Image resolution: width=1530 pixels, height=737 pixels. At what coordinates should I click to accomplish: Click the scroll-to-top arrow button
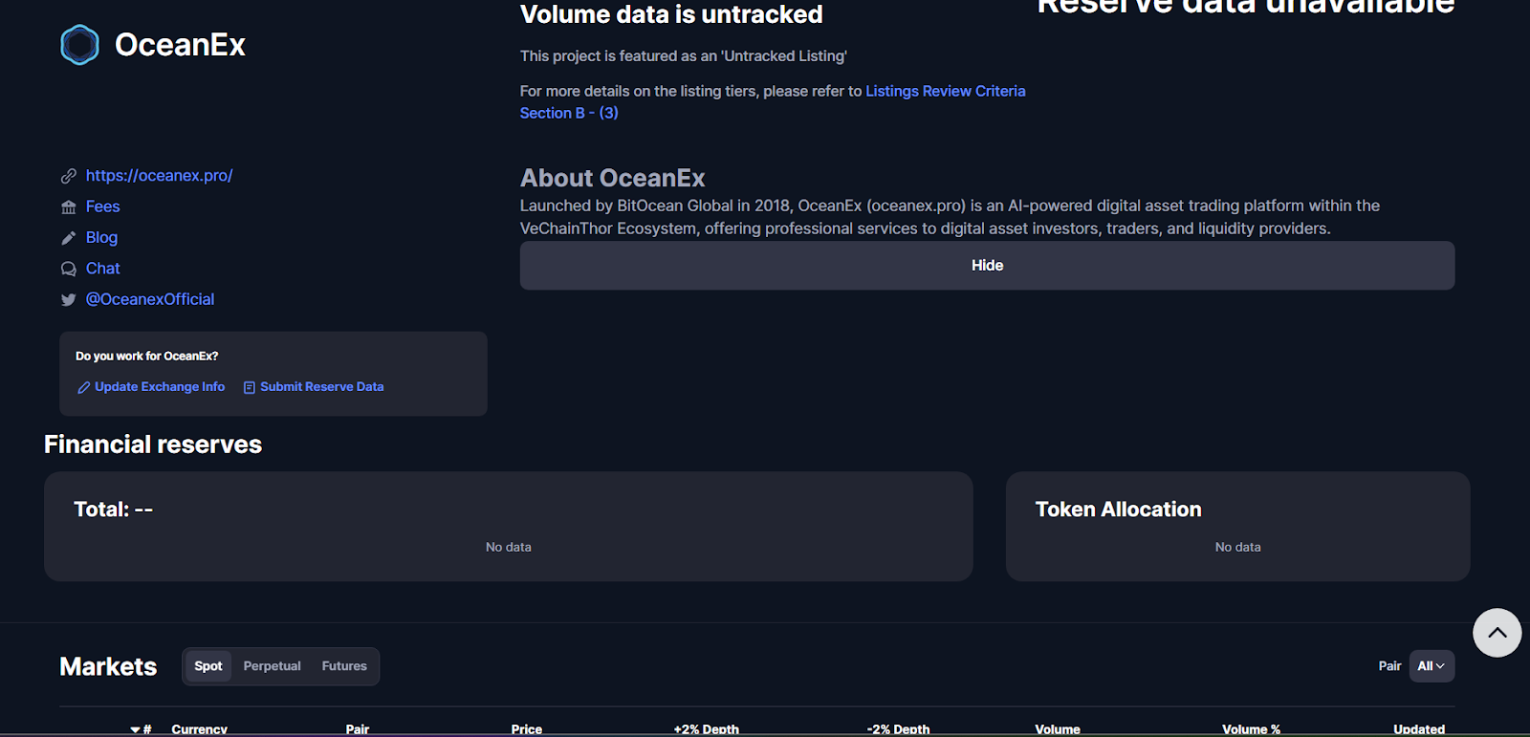(1497, 633)
